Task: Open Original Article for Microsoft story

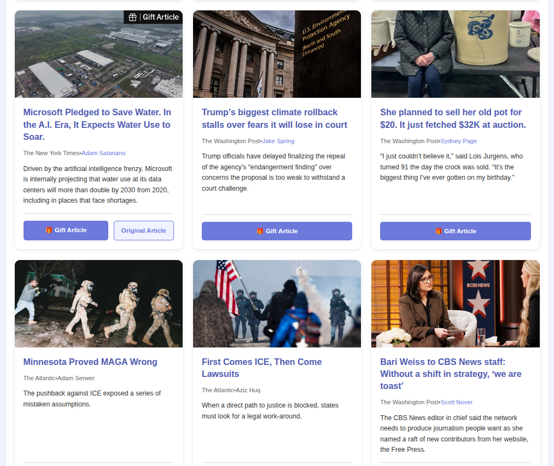Action: 143,231
